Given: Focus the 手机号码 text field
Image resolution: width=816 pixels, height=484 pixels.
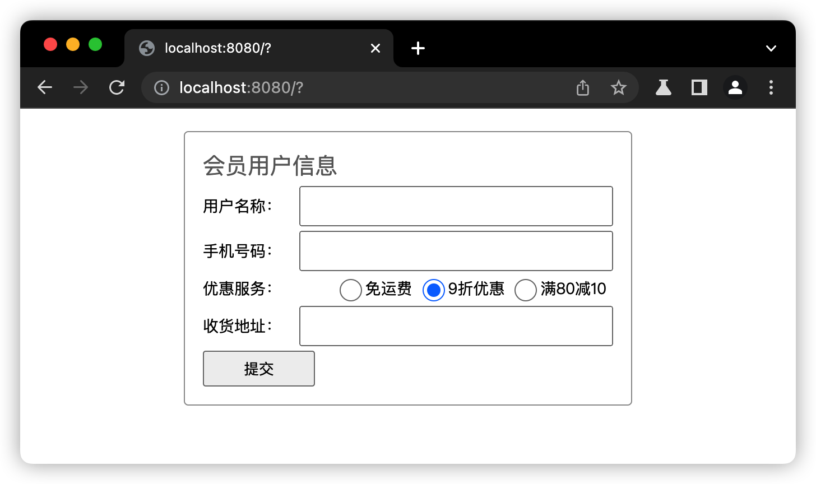Looking at the screenshot, I should click(456, 251).
